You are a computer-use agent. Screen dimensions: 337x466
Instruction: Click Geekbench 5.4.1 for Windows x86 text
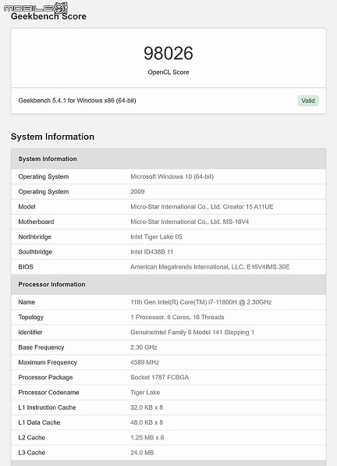pos(77,101)
